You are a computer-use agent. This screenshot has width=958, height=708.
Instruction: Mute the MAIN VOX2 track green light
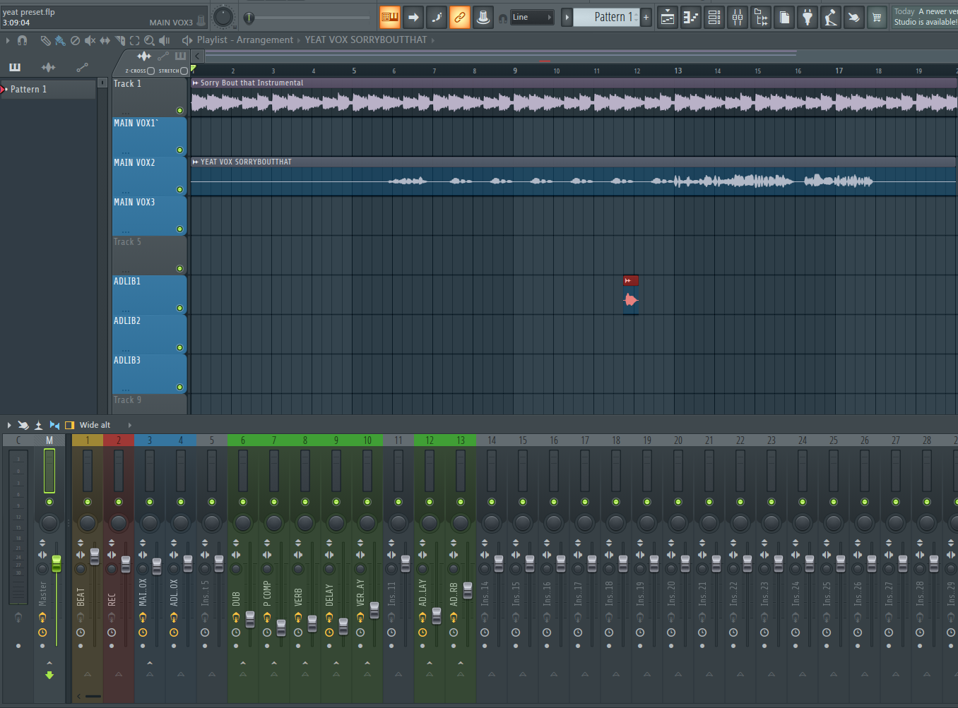click(x=179, y=189)
